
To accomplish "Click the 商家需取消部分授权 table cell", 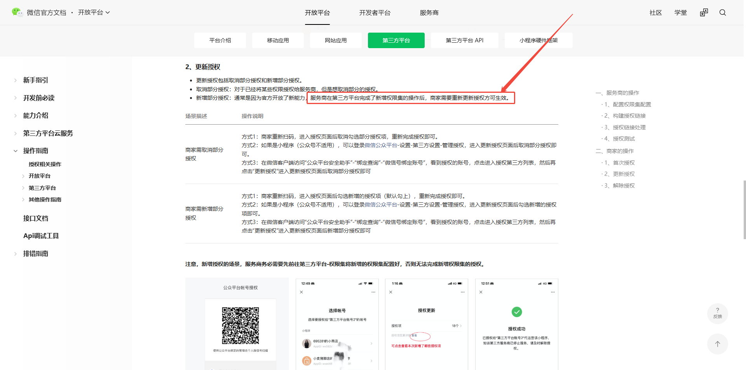I will tap(204, 154).
